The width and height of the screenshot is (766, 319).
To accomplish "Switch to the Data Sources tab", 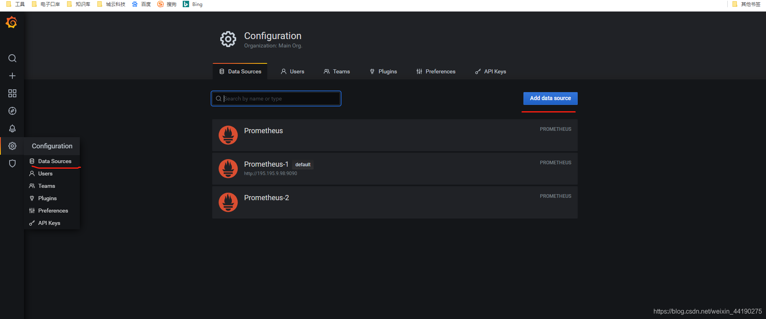I will [240, 71].
